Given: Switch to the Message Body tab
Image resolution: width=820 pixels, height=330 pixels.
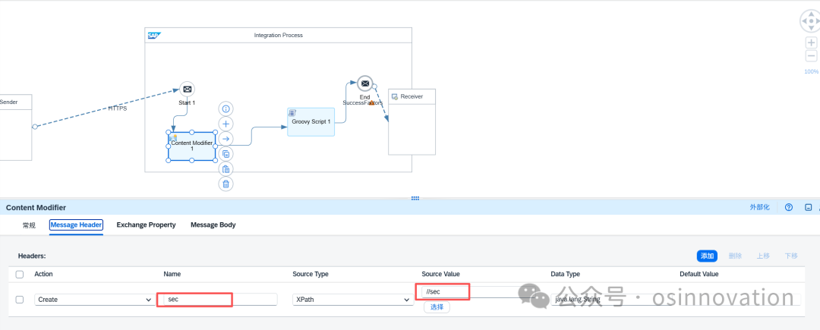Looking at the screenshot, I should (213, 225).
